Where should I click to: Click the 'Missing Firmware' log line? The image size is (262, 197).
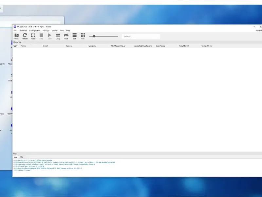[22, 170]
